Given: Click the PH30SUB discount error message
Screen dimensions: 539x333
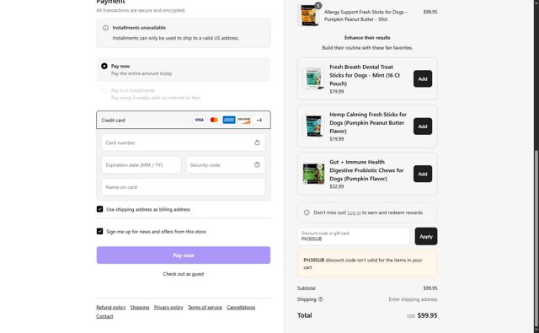Looking at the screenshot, I should pos(367,264).
